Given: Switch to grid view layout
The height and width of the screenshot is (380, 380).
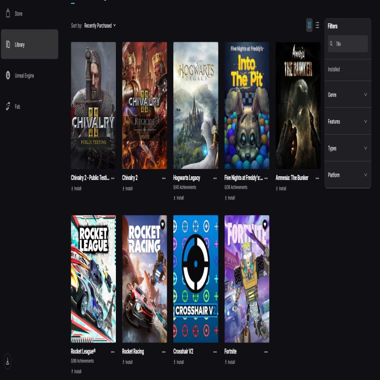Looking at the screenshot, I should [x=309, y=25].
